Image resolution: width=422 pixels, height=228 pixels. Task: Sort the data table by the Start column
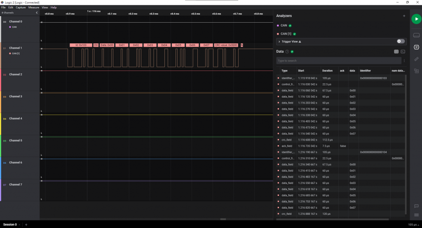[301, 71]
